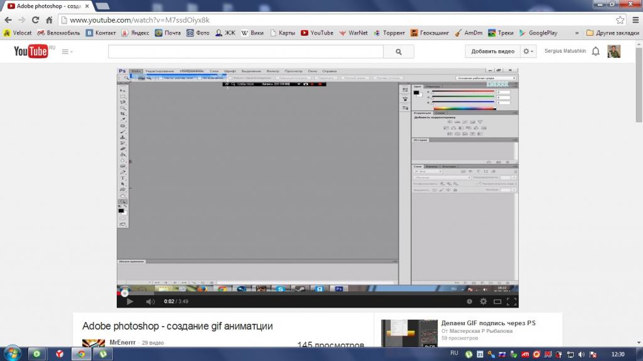Open the Контакт bookmark
The width and height of the screenshot is (643, 361).
point(101,33)
